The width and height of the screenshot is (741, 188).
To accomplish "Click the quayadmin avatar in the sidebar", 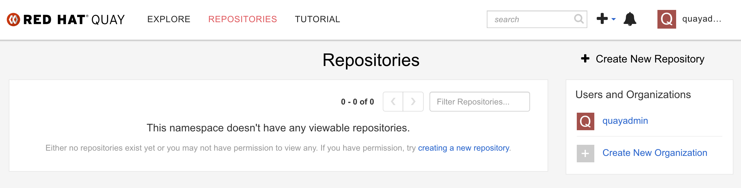I will (x=585, y=121).
